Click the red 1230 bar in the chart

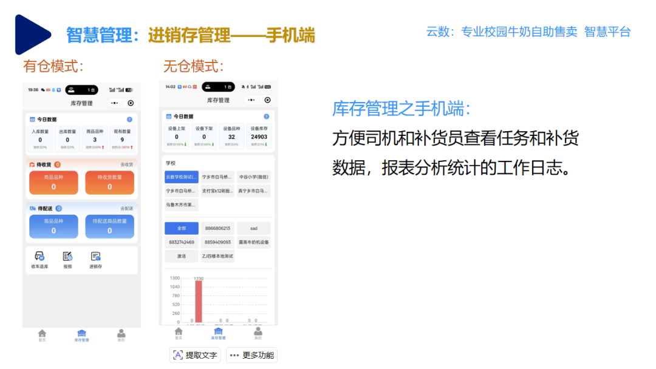(198, 302)
